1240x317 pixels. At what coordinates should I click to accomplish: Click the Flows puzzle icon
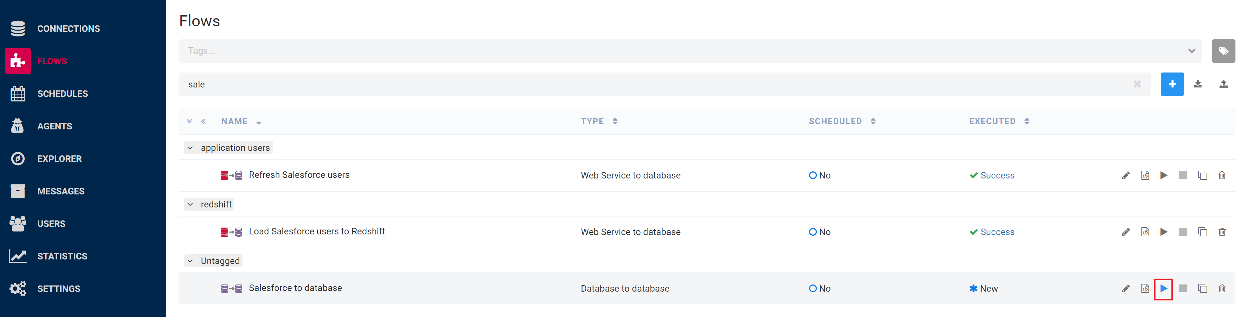click(18, 61)
